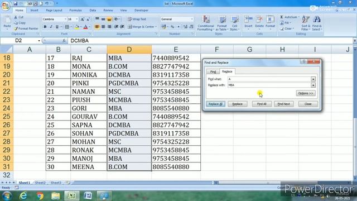Apply borders to the cells
357x201 pixels.
[x=67, y=27]
